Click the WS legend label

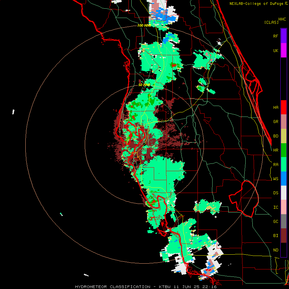point(276,179)
